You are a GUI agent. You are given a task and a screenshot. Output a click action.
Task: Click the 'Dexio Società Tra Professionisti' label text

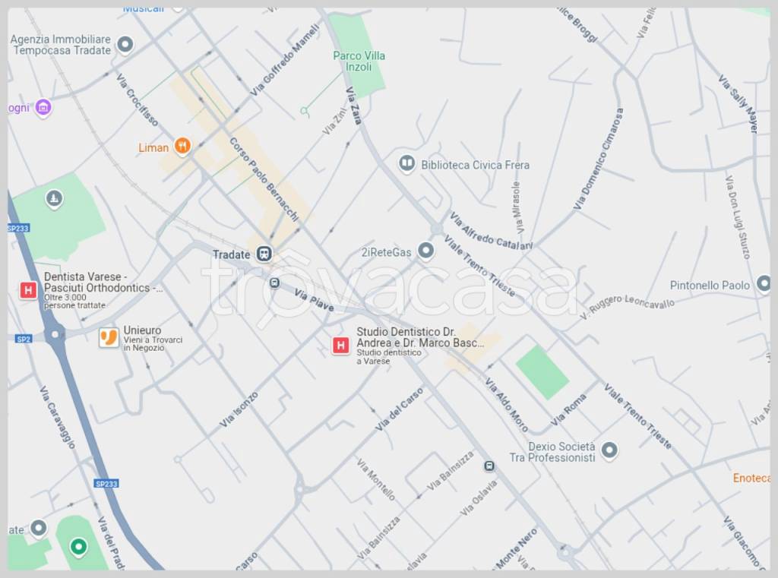click(552, 452)
